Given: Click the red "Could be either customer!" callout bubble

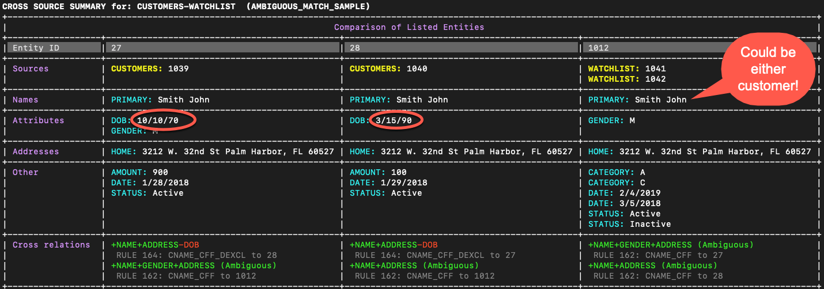Looking at the screenshot, I should 768,69.
